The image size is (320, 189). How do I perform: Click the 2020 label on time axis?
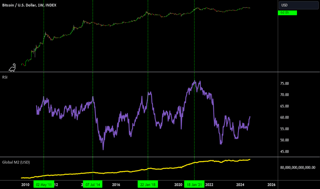(x=178, y=185)
